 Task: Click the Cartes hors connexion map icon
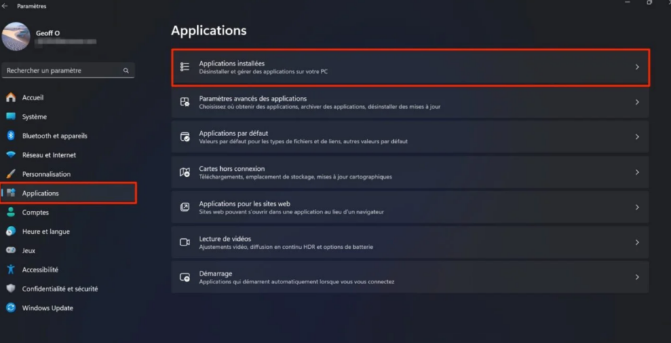click(185, 172)
